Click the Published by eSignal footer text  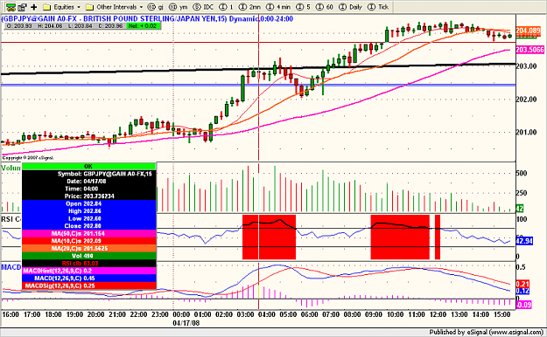486,332
